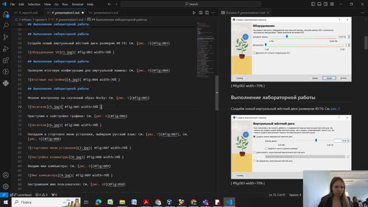Open File Explorer from taskbar

(122, 202)
